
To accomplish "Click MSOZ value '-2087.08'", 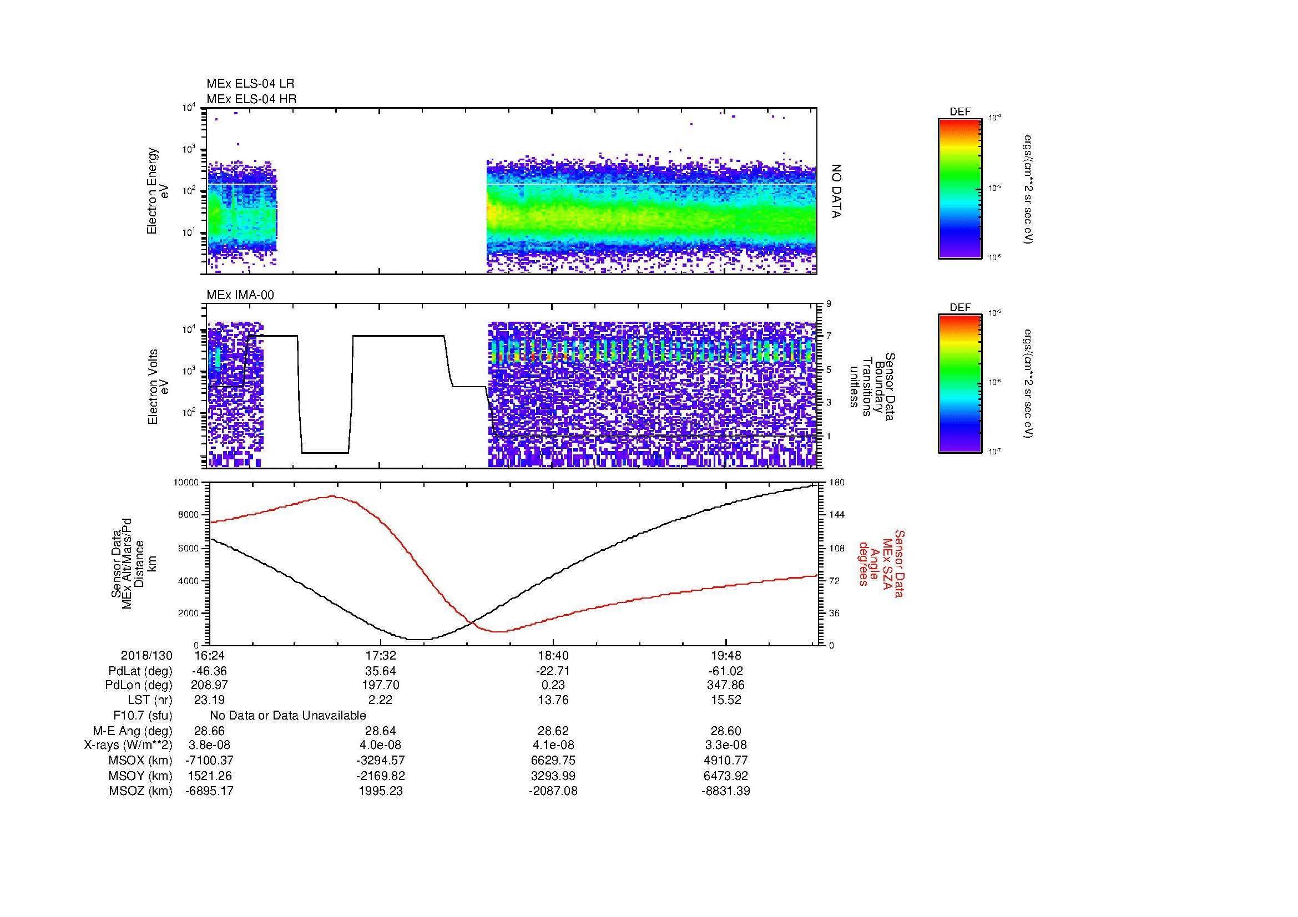I will pos(553,791).
